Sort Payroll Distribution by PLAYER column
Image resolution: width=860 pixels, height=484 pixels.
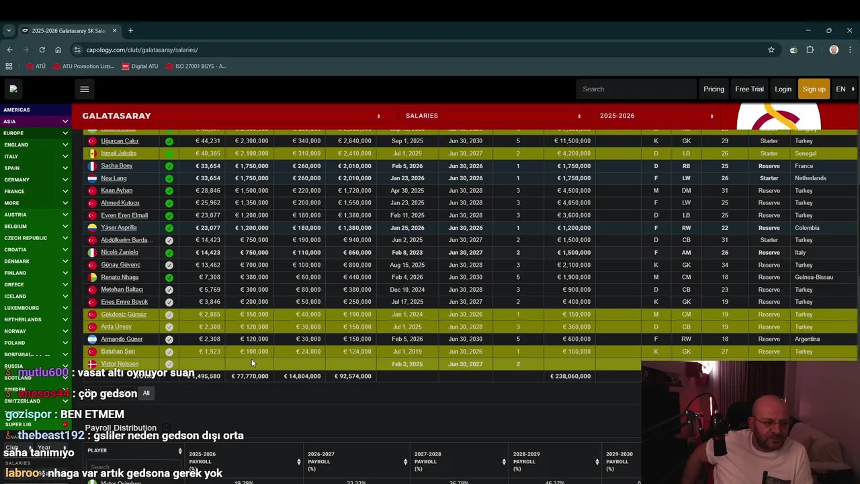pyautogui.click(x=134, y=450)
